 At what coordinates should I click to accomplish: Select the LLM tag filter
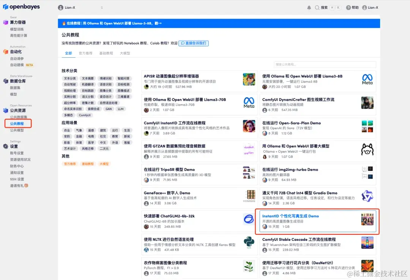(x=121, y=109)
